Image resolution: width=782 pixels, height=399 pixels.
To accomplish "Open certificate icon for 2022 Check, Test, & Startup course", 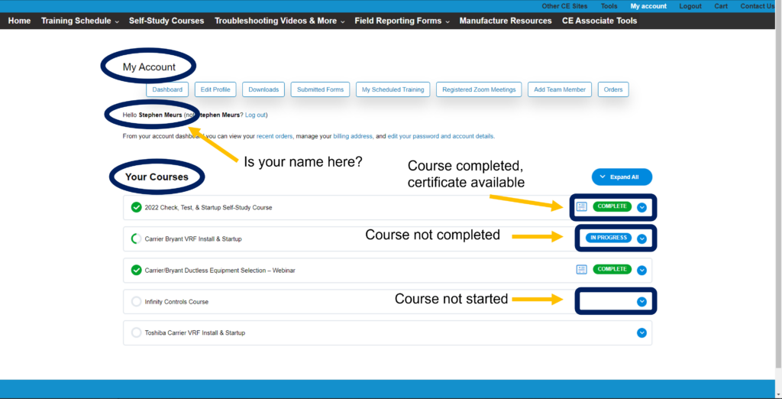I will pyautogui.click(x=581, y=206).
